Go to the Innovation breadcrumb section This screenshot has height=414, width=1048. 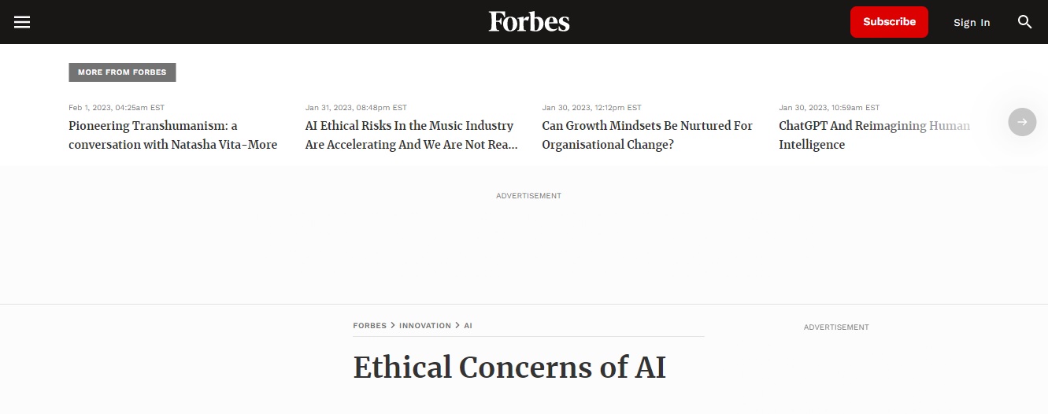(425, 326)
